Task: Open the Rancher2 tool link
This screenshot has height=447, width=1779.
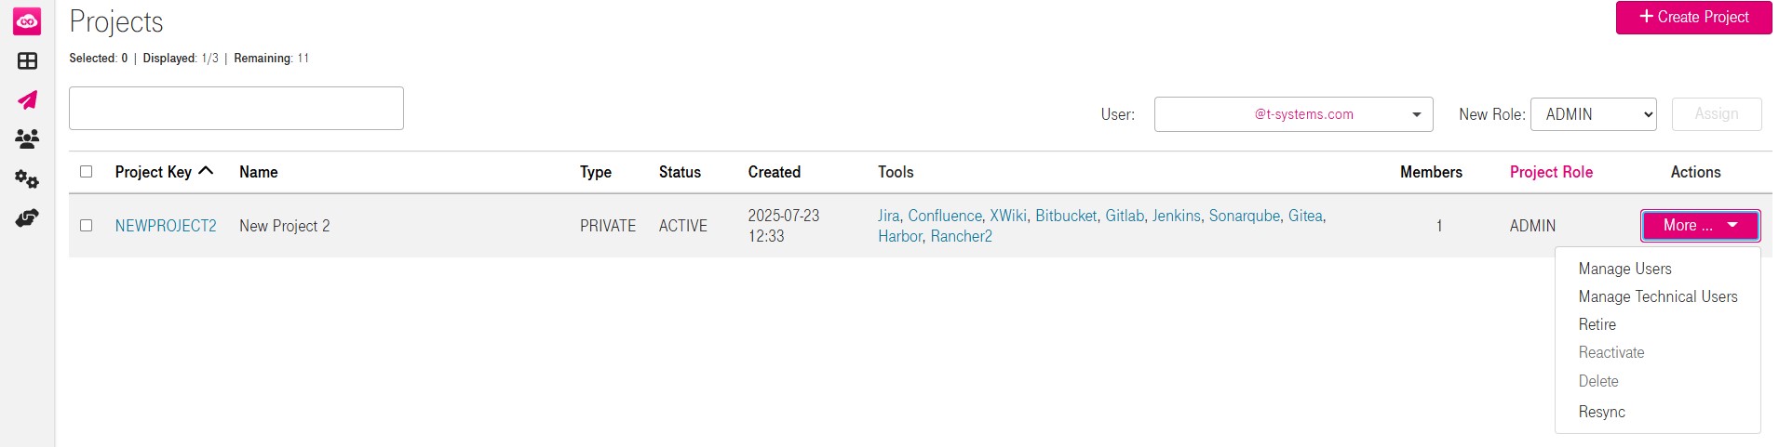Action: [x=961, y=236]
